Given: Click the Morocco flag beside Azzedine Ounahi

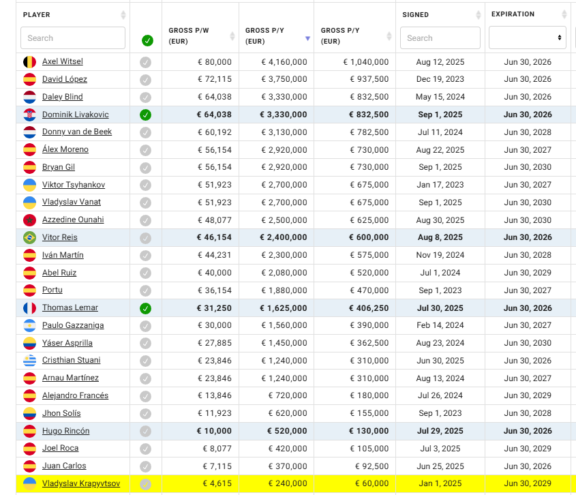Looking at the screenshot, I should point(29,220).
